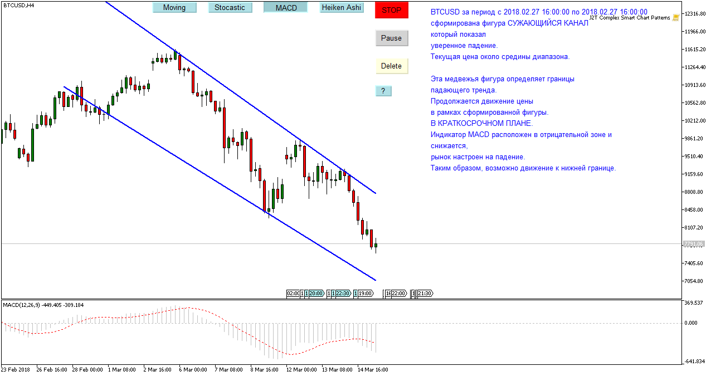Click the J2T Complex Smart Chart Patterns icon
This screenshot has height=376, width=711.
[x=676, y=18]
